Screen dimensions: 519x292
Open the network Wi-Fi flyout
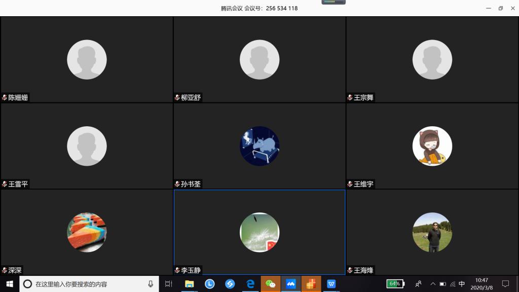[x=453, y=284]
